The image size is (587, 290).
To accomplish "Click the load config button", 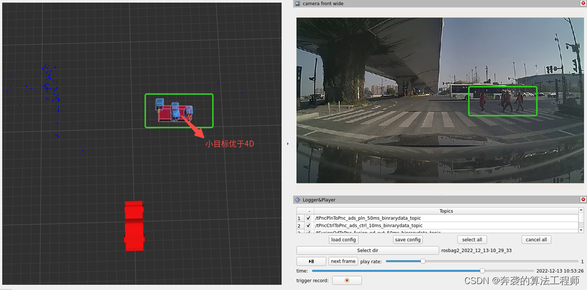I will coord(343,239).
